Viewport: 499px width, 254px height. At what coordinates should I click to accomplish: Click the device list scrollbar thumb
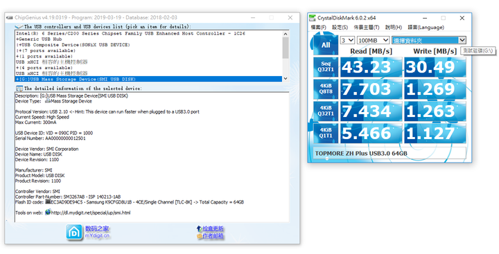pos(285,48)
